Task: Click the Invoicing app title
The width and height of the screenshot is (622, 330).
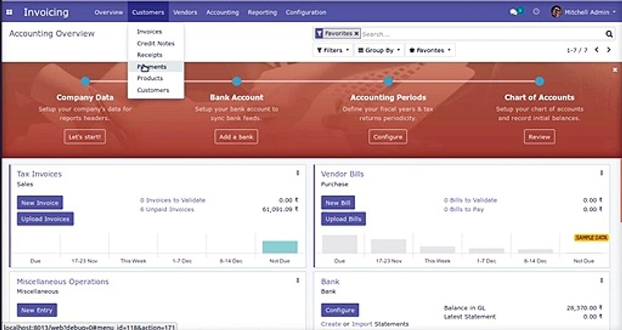Action: tap(46, 12)
